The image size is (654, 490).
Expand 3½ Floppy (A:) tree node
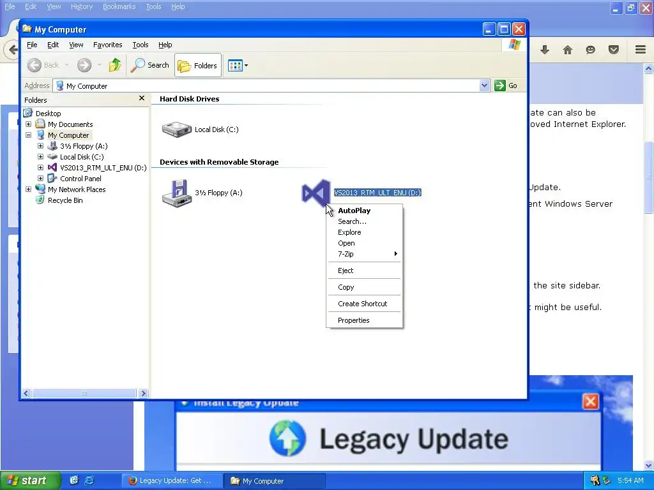[x=40, y=146]
